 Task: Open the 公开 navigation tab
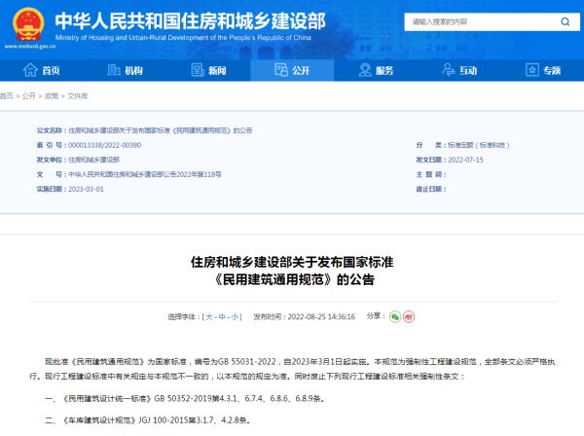[x=292, y=70]
